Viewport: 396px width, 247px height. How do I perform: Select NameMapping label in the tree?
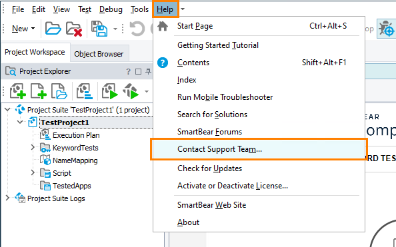click(x=75, y=160)
